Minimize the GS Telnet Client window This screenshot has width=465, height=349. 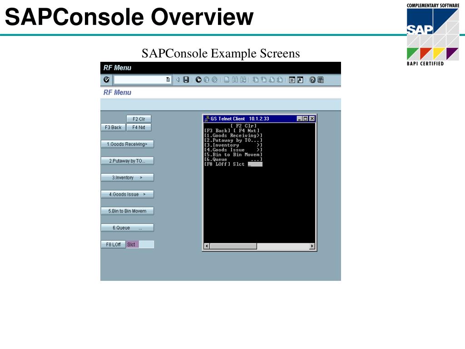point(300,119)
